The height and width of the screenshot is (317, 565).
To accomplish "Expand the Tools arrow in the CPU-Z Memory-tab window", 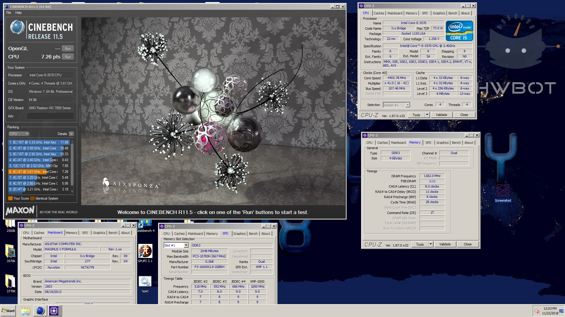I will pyautogui.click(x=431, y=244).
